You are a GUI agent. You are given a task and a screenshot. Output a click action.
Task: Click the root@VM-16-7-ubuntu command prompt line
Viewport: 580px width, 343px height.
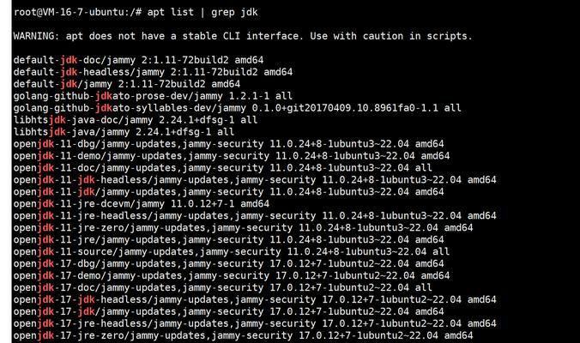[136, 12]
